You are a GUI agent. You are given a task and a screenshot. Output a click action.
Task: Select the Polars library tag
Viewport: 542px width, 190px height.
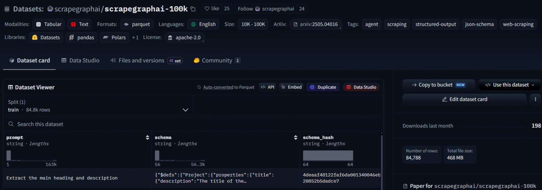[114, 37]
